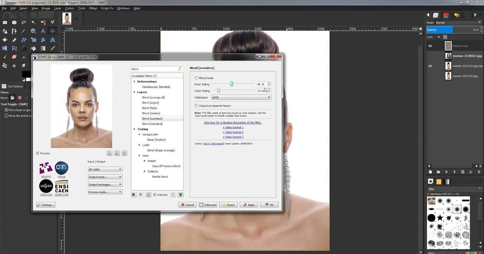This screenshot has width=484, height=254.
Task: Select the Paths tool
Action: click(x=14, y=31)
